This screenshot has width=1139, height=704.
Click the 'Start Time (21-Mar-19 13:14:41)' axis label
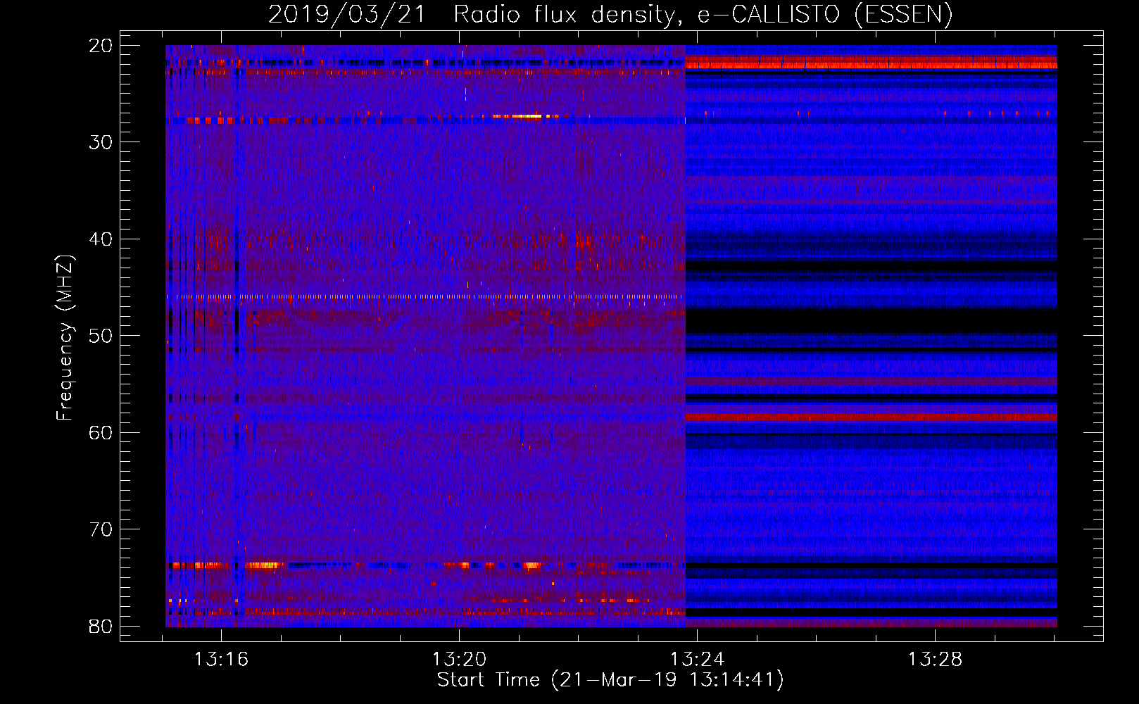click(x=610, y=680)
